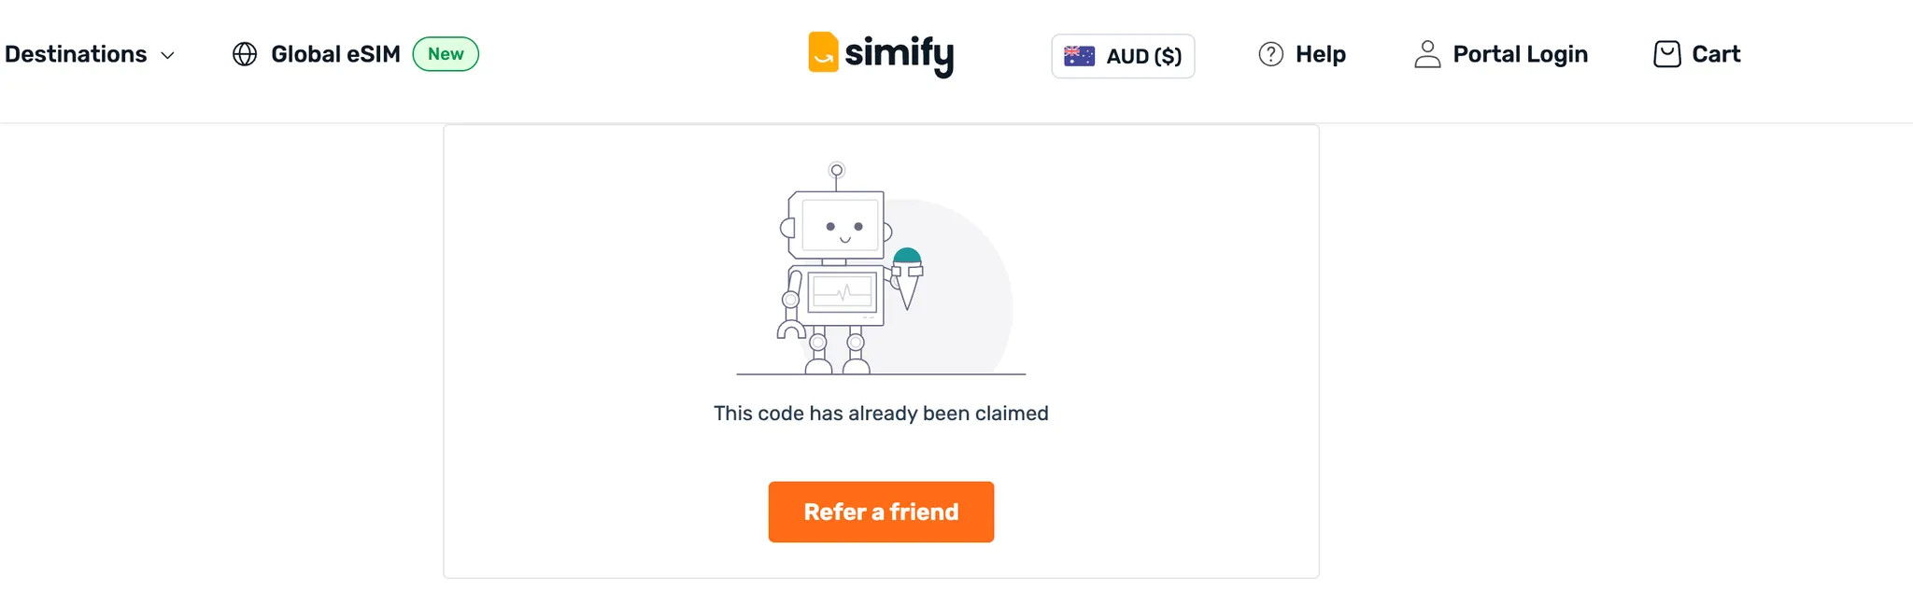Click the robot's smiling face

(843, 227)
